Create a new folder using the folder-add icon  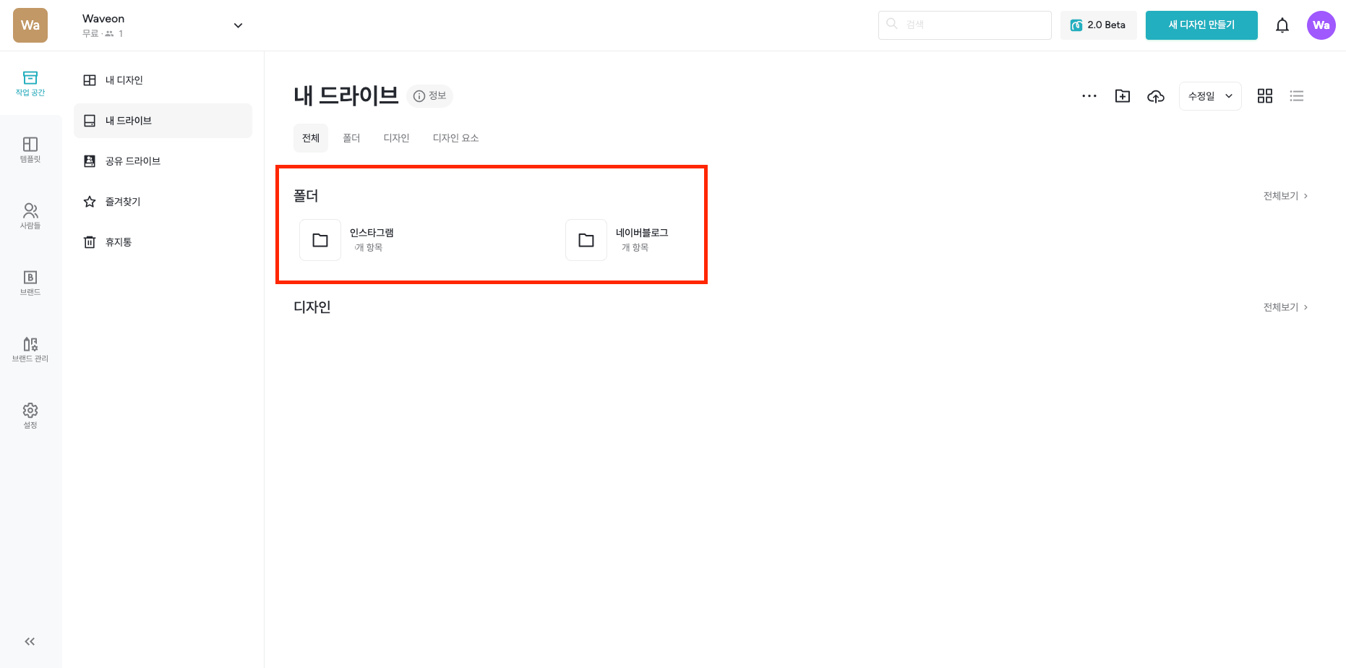pyautogui.click(x=1122, y=95)
